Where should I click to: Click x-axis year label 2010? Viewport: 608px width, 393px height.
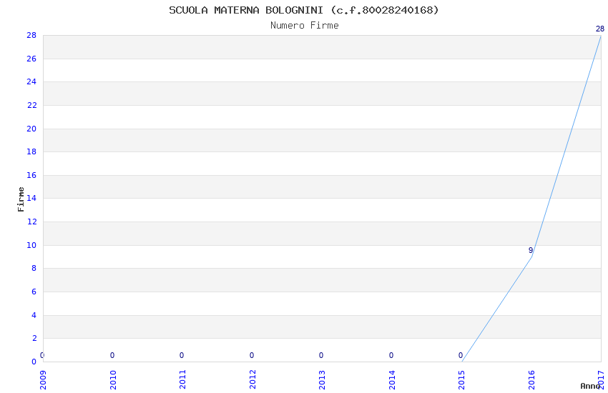click(113, 380)
